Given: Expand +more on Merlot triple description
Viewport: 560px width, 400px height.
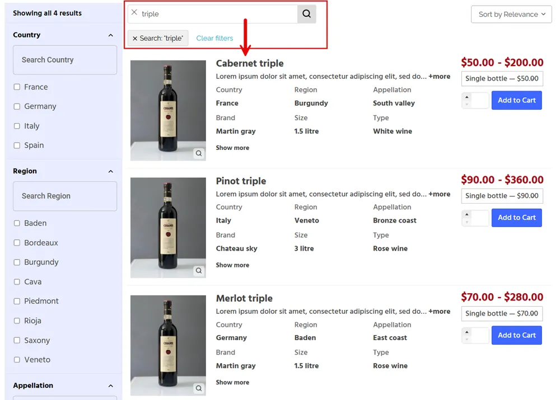Looking at the screenshot, I should [x=439, y=312].
